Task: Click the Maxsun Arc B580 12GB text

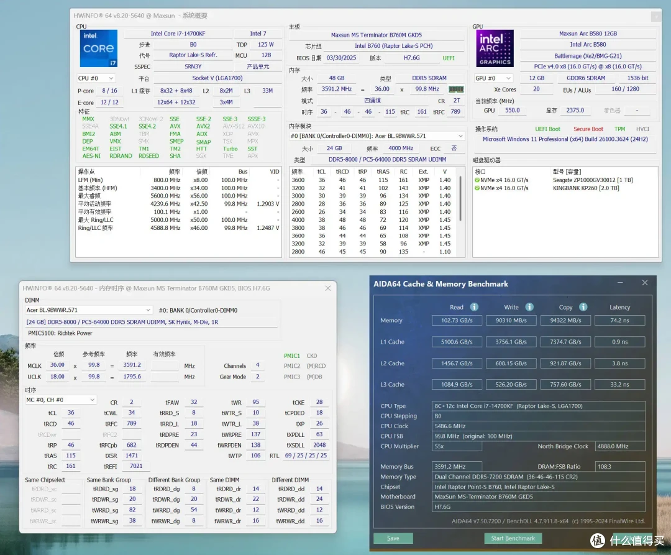Action: (x=588, y=34)
